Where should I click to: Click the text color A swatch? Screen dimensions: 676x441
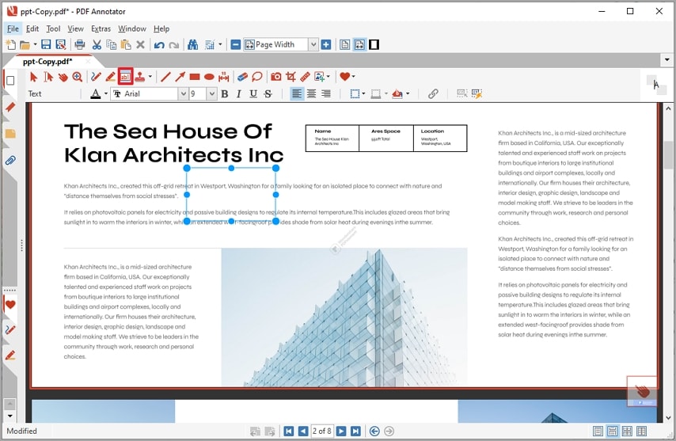coord(96,93)
